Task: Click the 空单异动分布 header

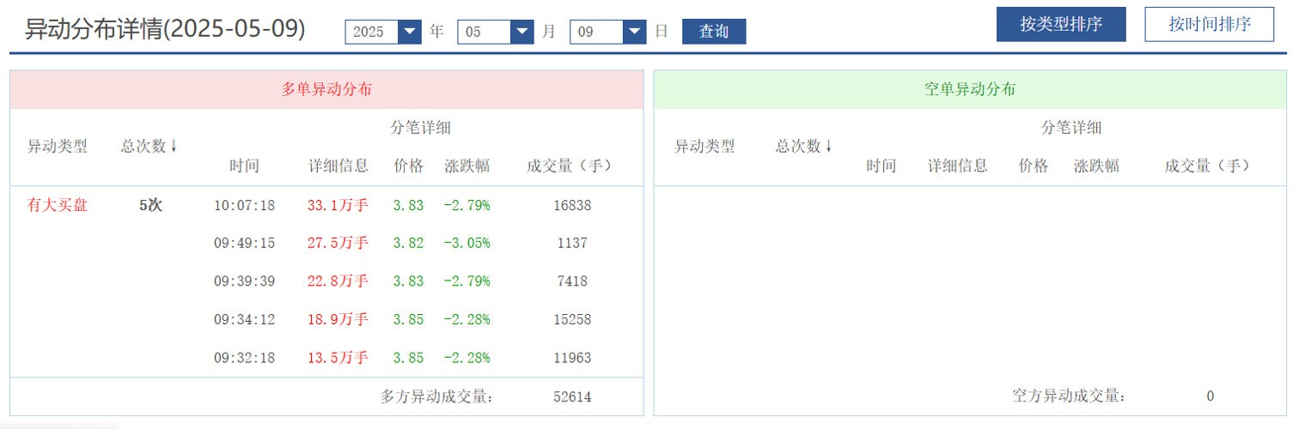Action: click(970, 89)
